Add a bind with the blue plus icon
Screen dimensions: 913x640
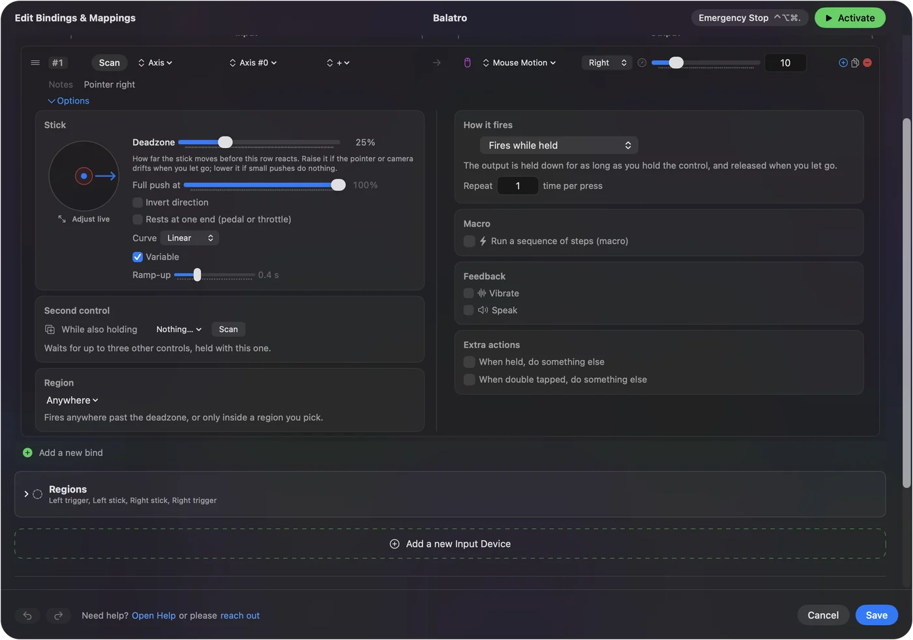(x=843, y=63)
